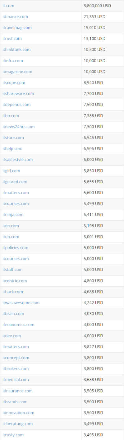124x440 pixels.
Task: Open itravelmag.com domain entry
Action: pyautogui.click(x=17, y=28)
